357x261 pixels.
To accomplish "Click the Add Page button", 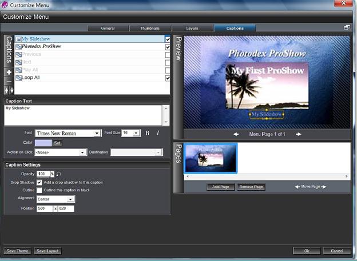I will pos(221,187).
